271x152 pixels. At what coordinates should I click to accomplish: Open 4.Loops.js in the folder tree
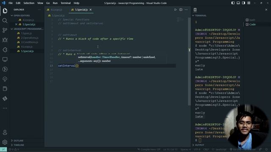click(x=27, y=47)
